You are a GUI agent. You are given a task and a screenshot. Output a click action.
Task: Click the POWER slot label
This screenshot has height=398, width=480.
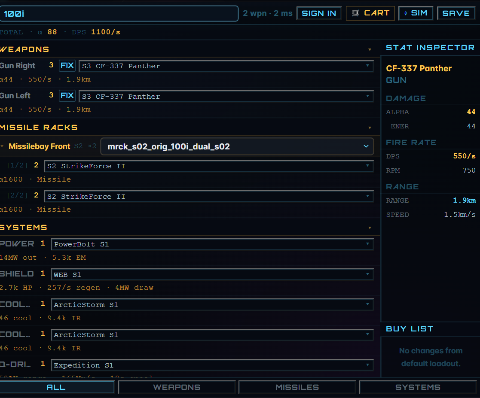pos(17,244)
